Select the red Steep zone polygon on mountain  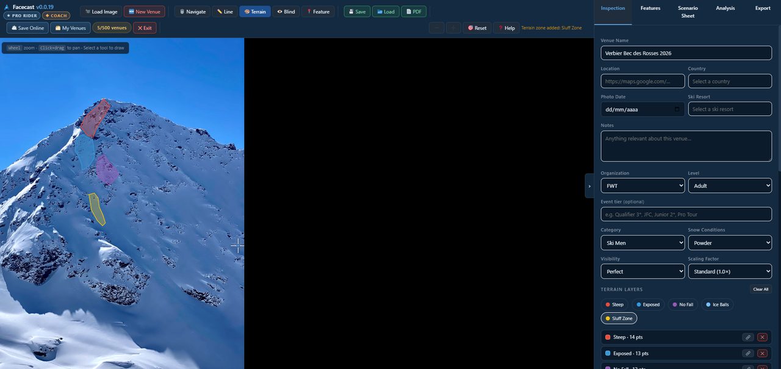pos(95,118)
